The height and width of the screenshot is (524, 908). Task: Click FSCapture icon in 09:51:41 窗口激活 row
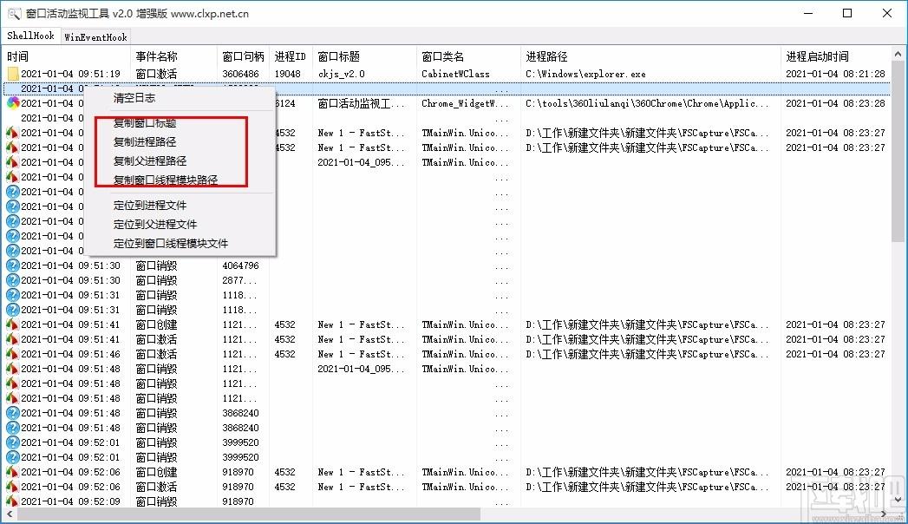click(13, 339)
